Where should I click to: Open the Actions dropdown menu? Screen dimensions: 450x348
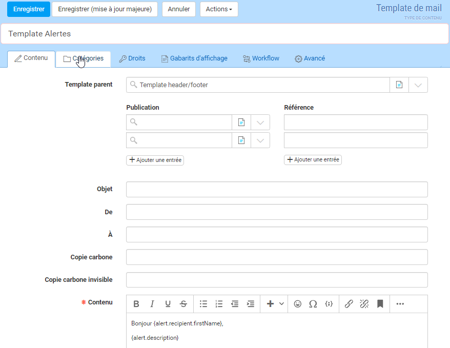pos(219,9)
